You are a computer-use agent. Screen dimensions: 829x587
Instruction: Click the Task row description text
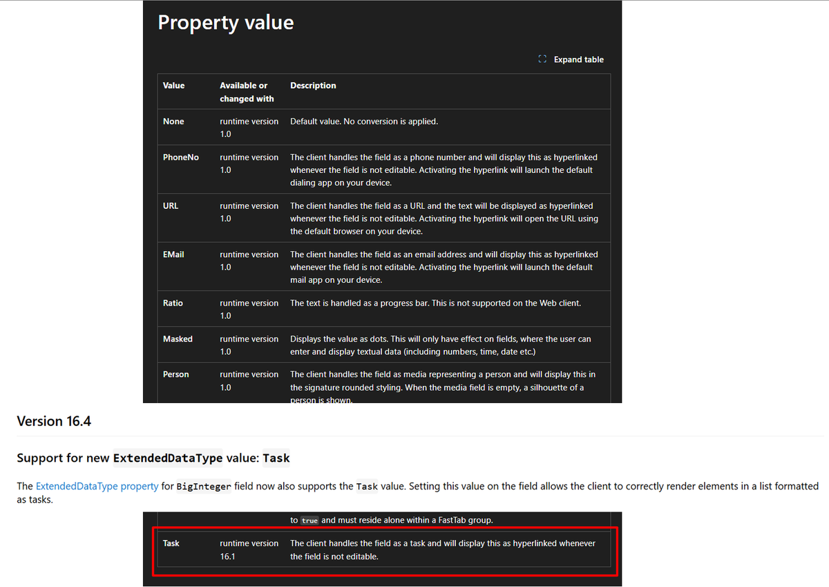[x=443, y=550]
